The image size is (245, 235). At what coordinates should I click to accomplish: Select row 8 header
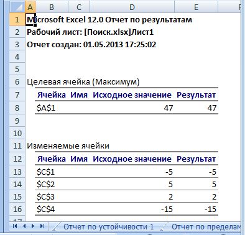(x=17, y=108)
